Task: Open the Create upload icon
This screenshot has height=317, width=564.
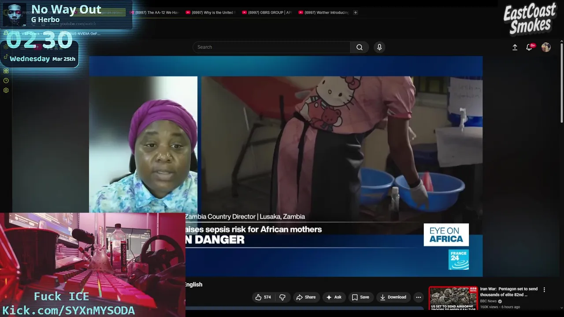Action: pyautogui.click(x=515, y=47)
